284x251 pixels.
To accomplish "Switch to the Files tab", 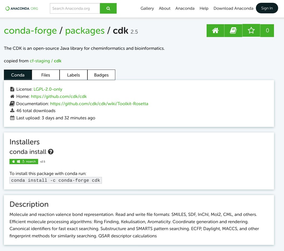I will pyautogui.click(x=46, y=75).
